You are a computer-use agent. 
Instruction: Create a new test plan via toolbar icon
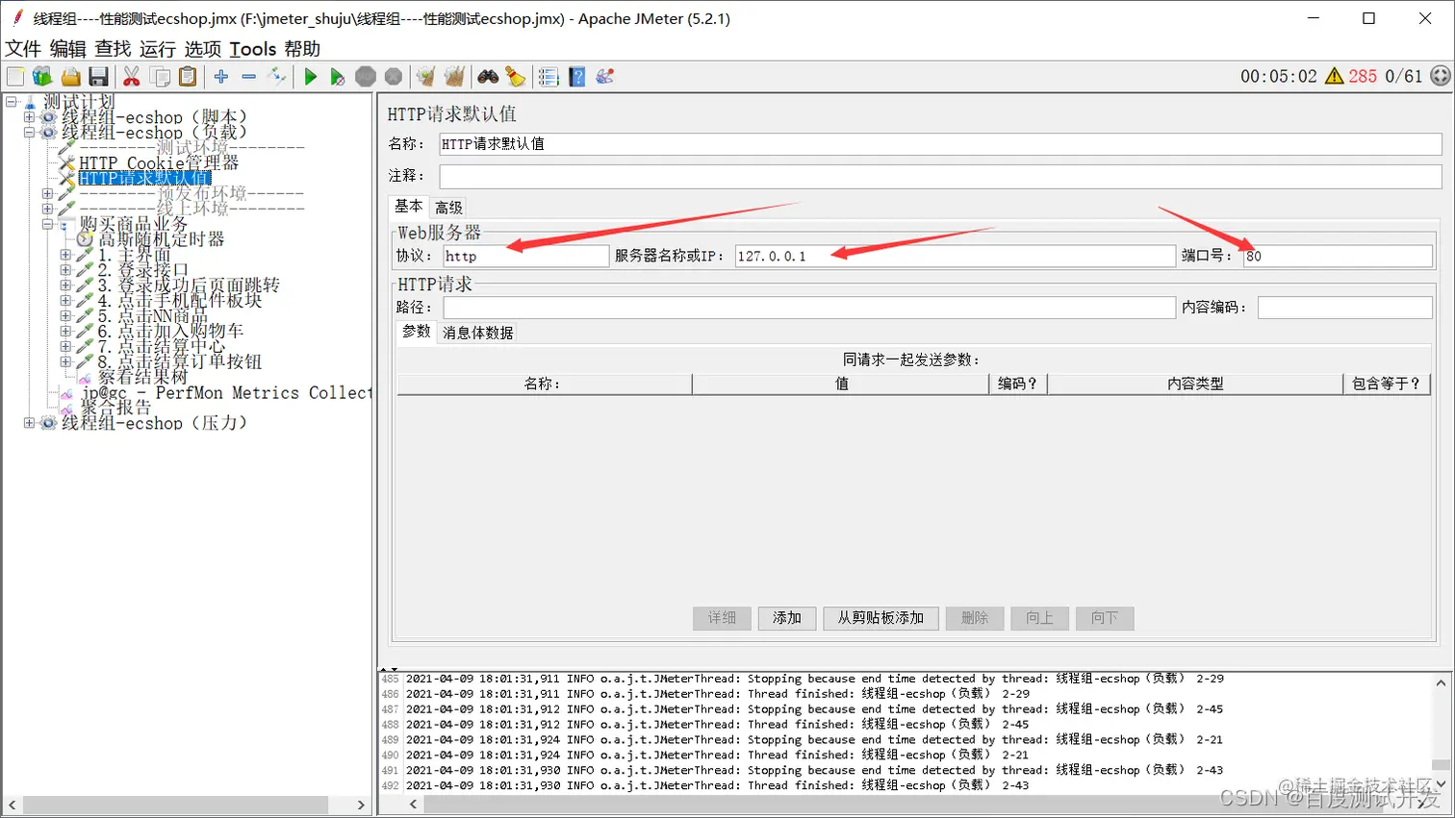[15, 77]
